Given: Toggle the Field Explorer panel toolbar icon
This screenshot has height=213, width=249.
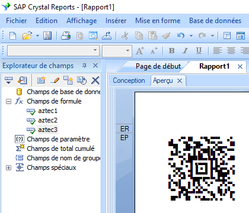Looking at the screenshot, I should tap(227, 36).
